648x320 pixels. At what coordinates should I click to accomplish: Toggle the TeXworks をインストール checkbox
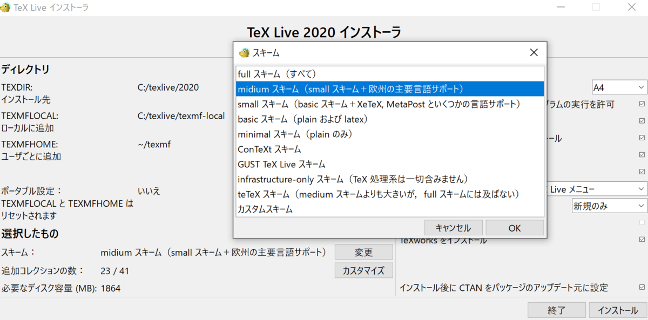click(642, 239)
